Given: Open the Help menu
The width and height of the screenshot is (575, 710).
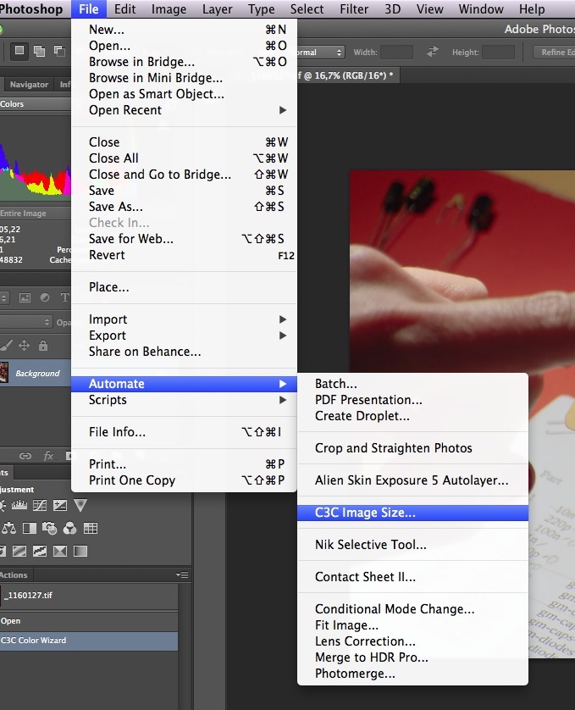Looking at the screenshot, I should point(532,9).
